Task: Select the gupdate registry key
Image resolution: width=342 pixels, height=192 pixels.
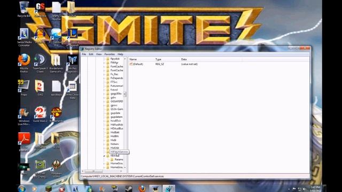Action: (x=115, y=113)
